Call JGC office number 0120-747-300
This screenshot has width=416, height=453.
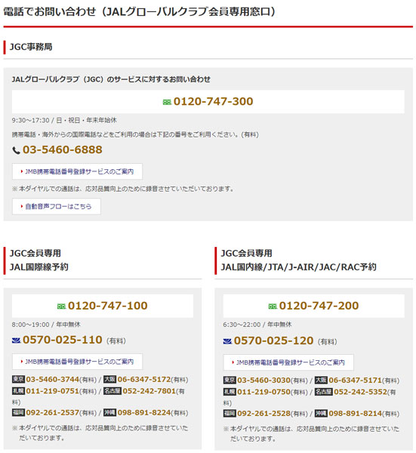click(x=213, y=102)
